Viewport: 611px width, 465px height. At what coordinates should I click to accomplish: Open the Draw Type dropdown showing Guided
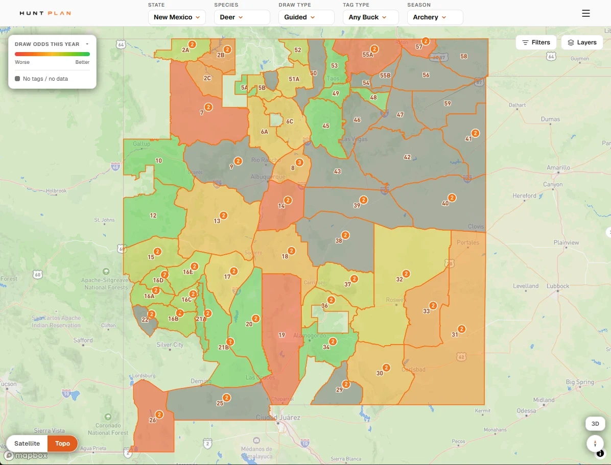(307, 17)
